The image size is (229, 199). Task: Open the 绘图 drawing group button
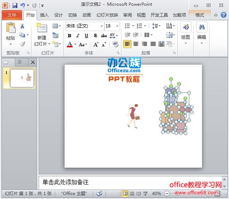tap(185, 33)
